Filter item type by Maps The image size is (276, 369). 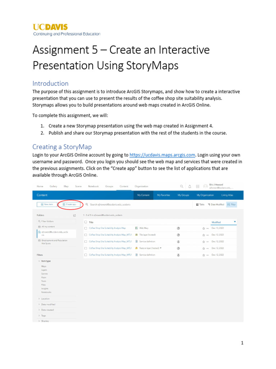pos(44,266)
